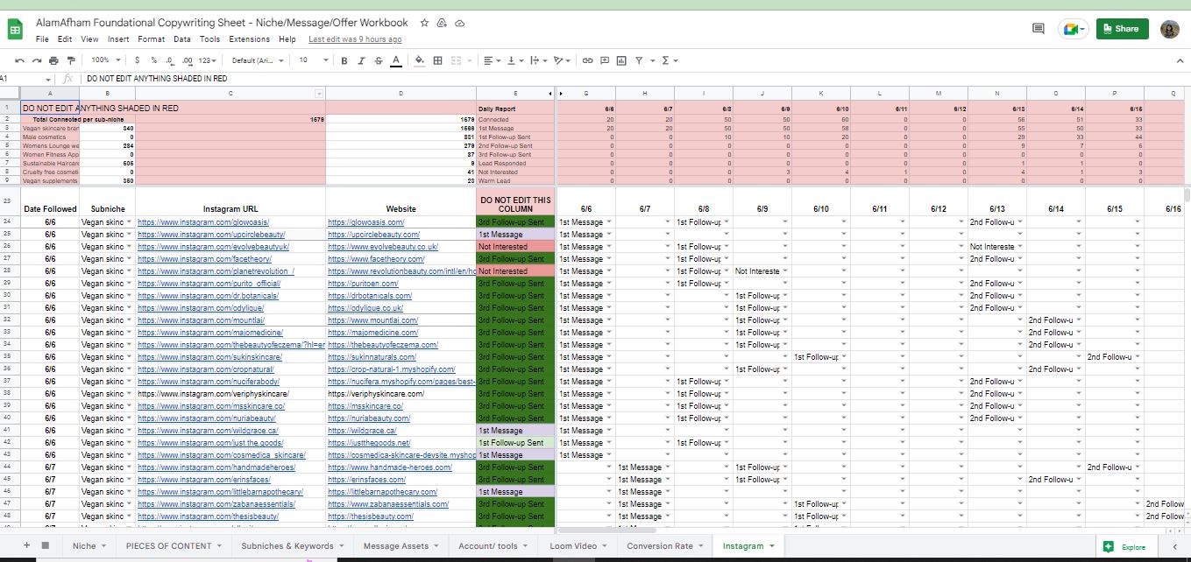Open the font family dropdown

[x=258, y=60]
